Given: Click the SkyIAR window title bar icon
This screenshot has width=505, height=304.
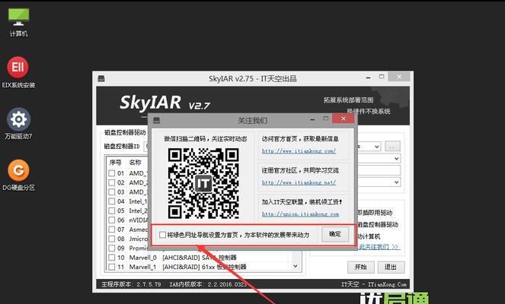Looking at the screenshot, I should (101, 78).
